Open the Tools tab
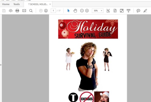Image resolution: width=151 pixels, height=102 pixels. [17, 4]
